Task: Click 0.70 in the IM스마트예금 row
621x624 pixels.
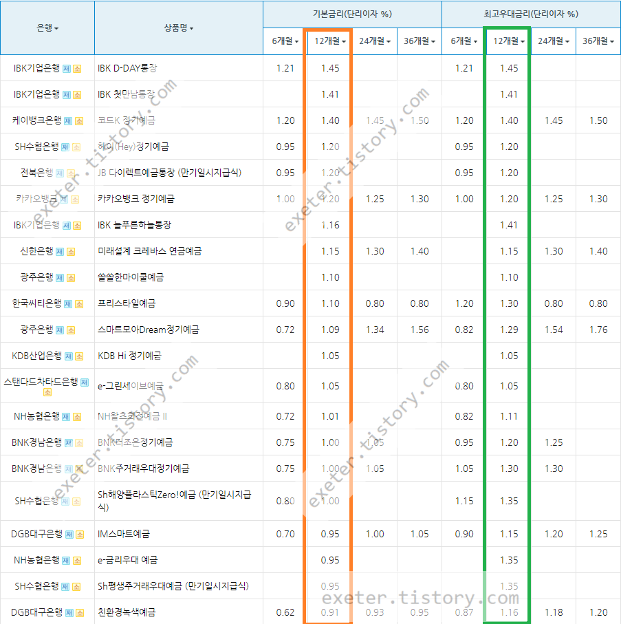Action: pos(285,534)
